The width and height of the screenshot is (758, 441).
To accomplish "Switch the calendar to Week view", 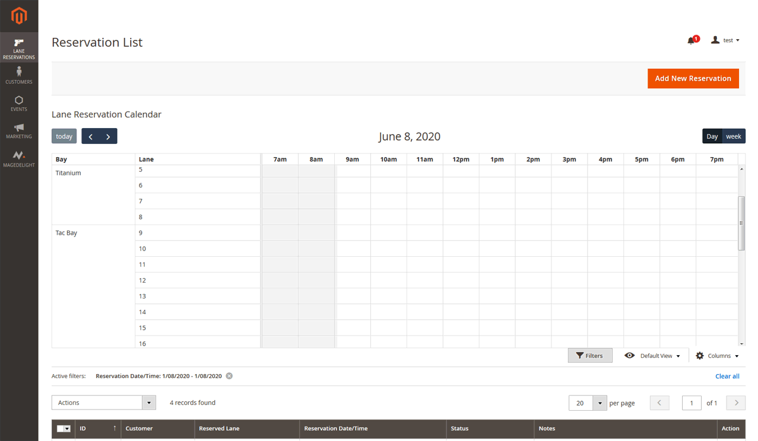I will [x=733, y=136].
